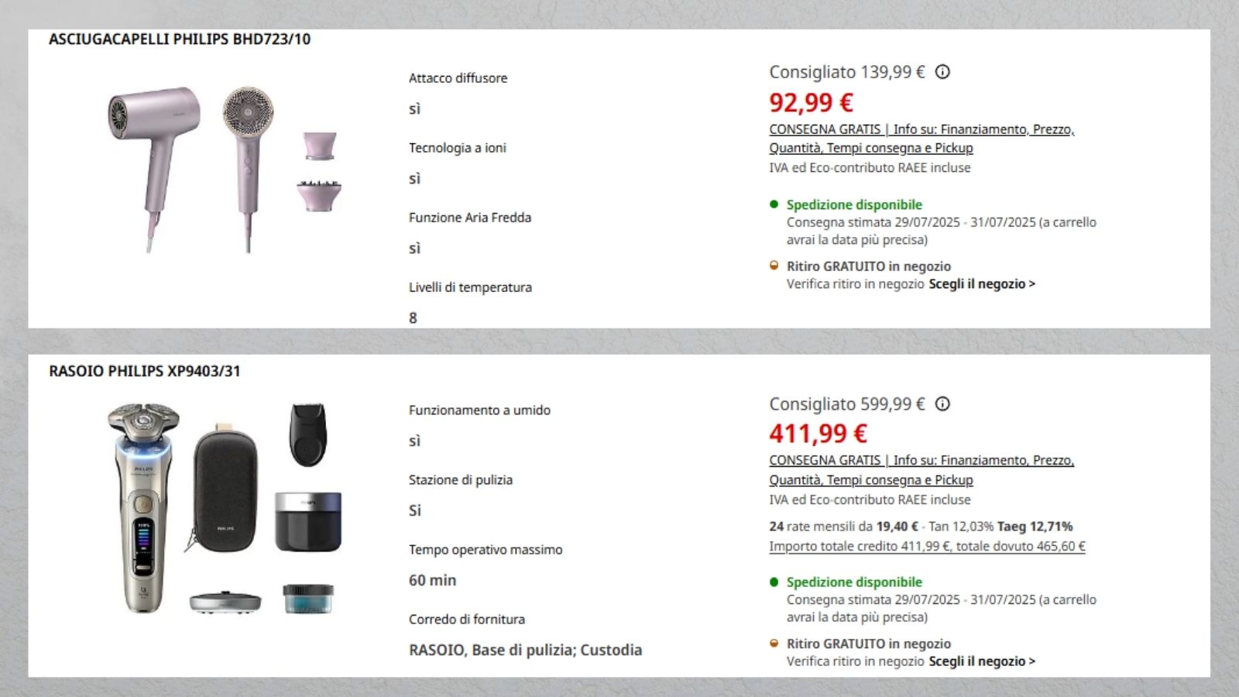
Task: Click info icon beside Consigliato 599,99 €
Action: tap(942, 404)
